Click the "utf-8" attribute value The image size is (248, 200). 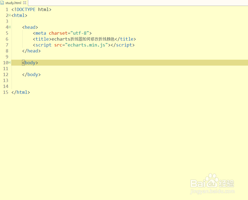(80, 33)
